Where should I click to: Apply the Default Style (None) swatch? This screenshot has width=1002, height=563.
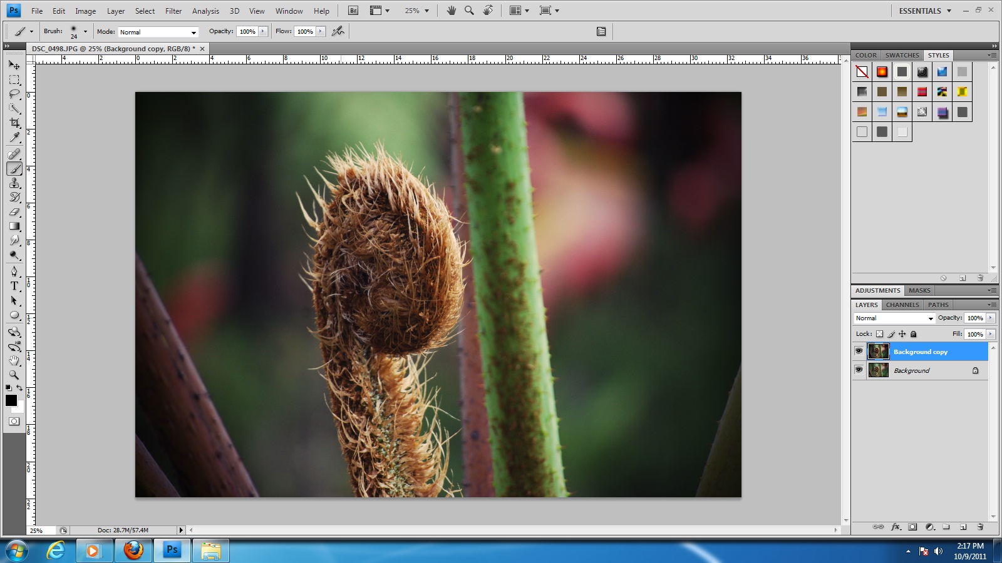[x=862, y=72]
